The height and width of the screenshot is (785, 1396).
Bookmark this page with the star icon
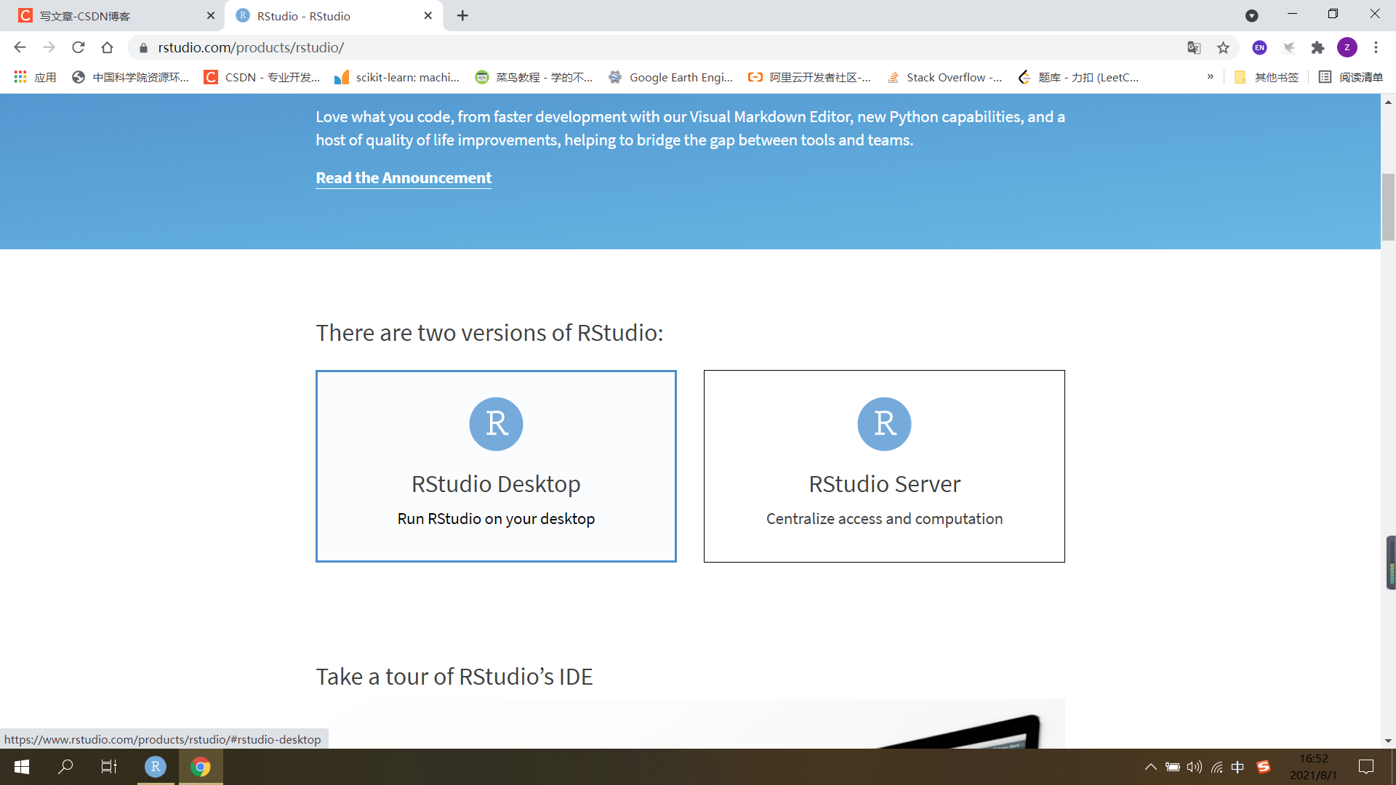point(1224,47)
